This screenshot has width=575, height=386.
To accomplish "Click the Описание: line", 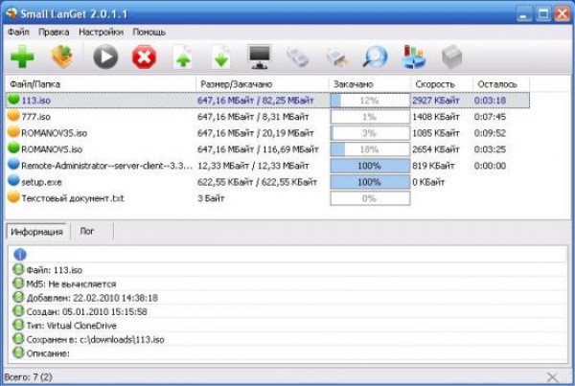I will tap(48, 353).
